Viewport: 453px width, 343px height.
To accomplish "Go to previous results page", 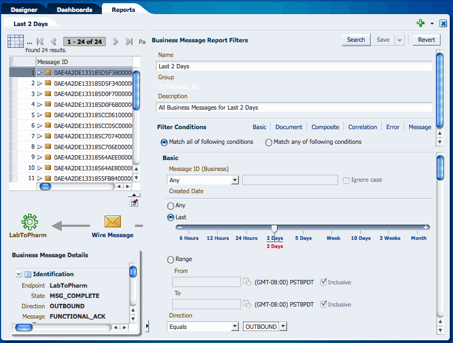I will tap(54, 42).
